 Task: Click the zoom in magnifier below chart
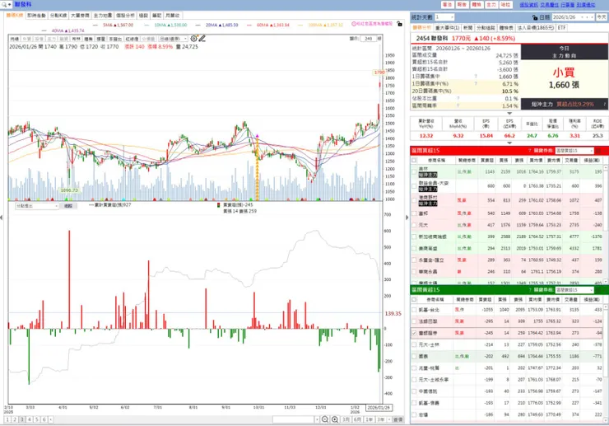click(335, 419)
